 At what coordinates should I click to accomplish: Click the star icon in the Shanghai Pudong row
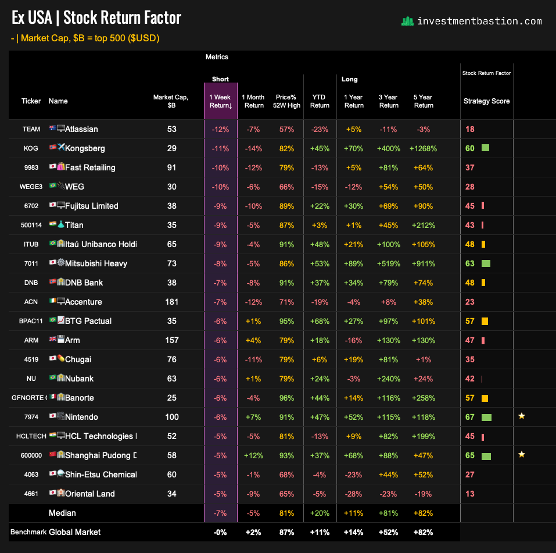pos(522,454)
